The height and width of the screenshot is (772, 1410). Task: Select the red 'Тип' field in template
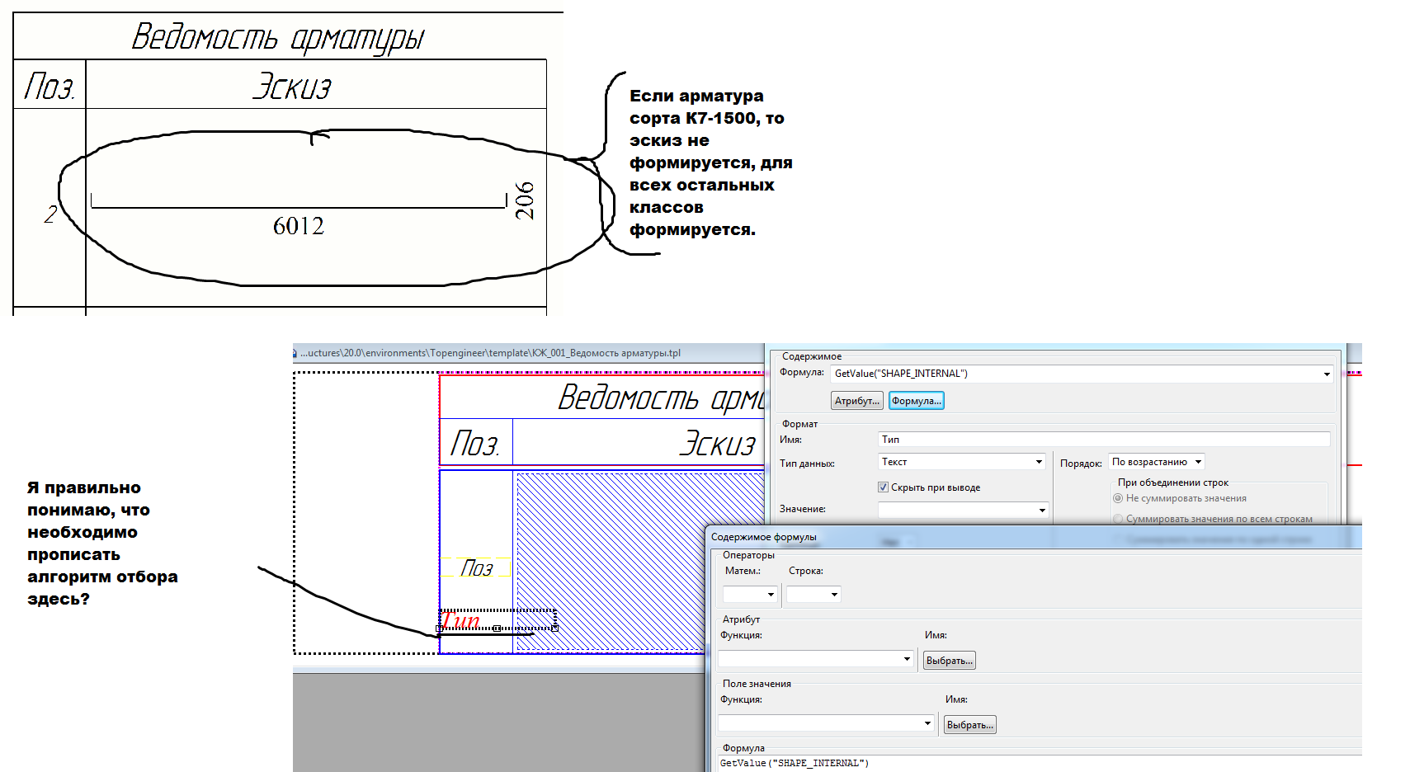462,619
